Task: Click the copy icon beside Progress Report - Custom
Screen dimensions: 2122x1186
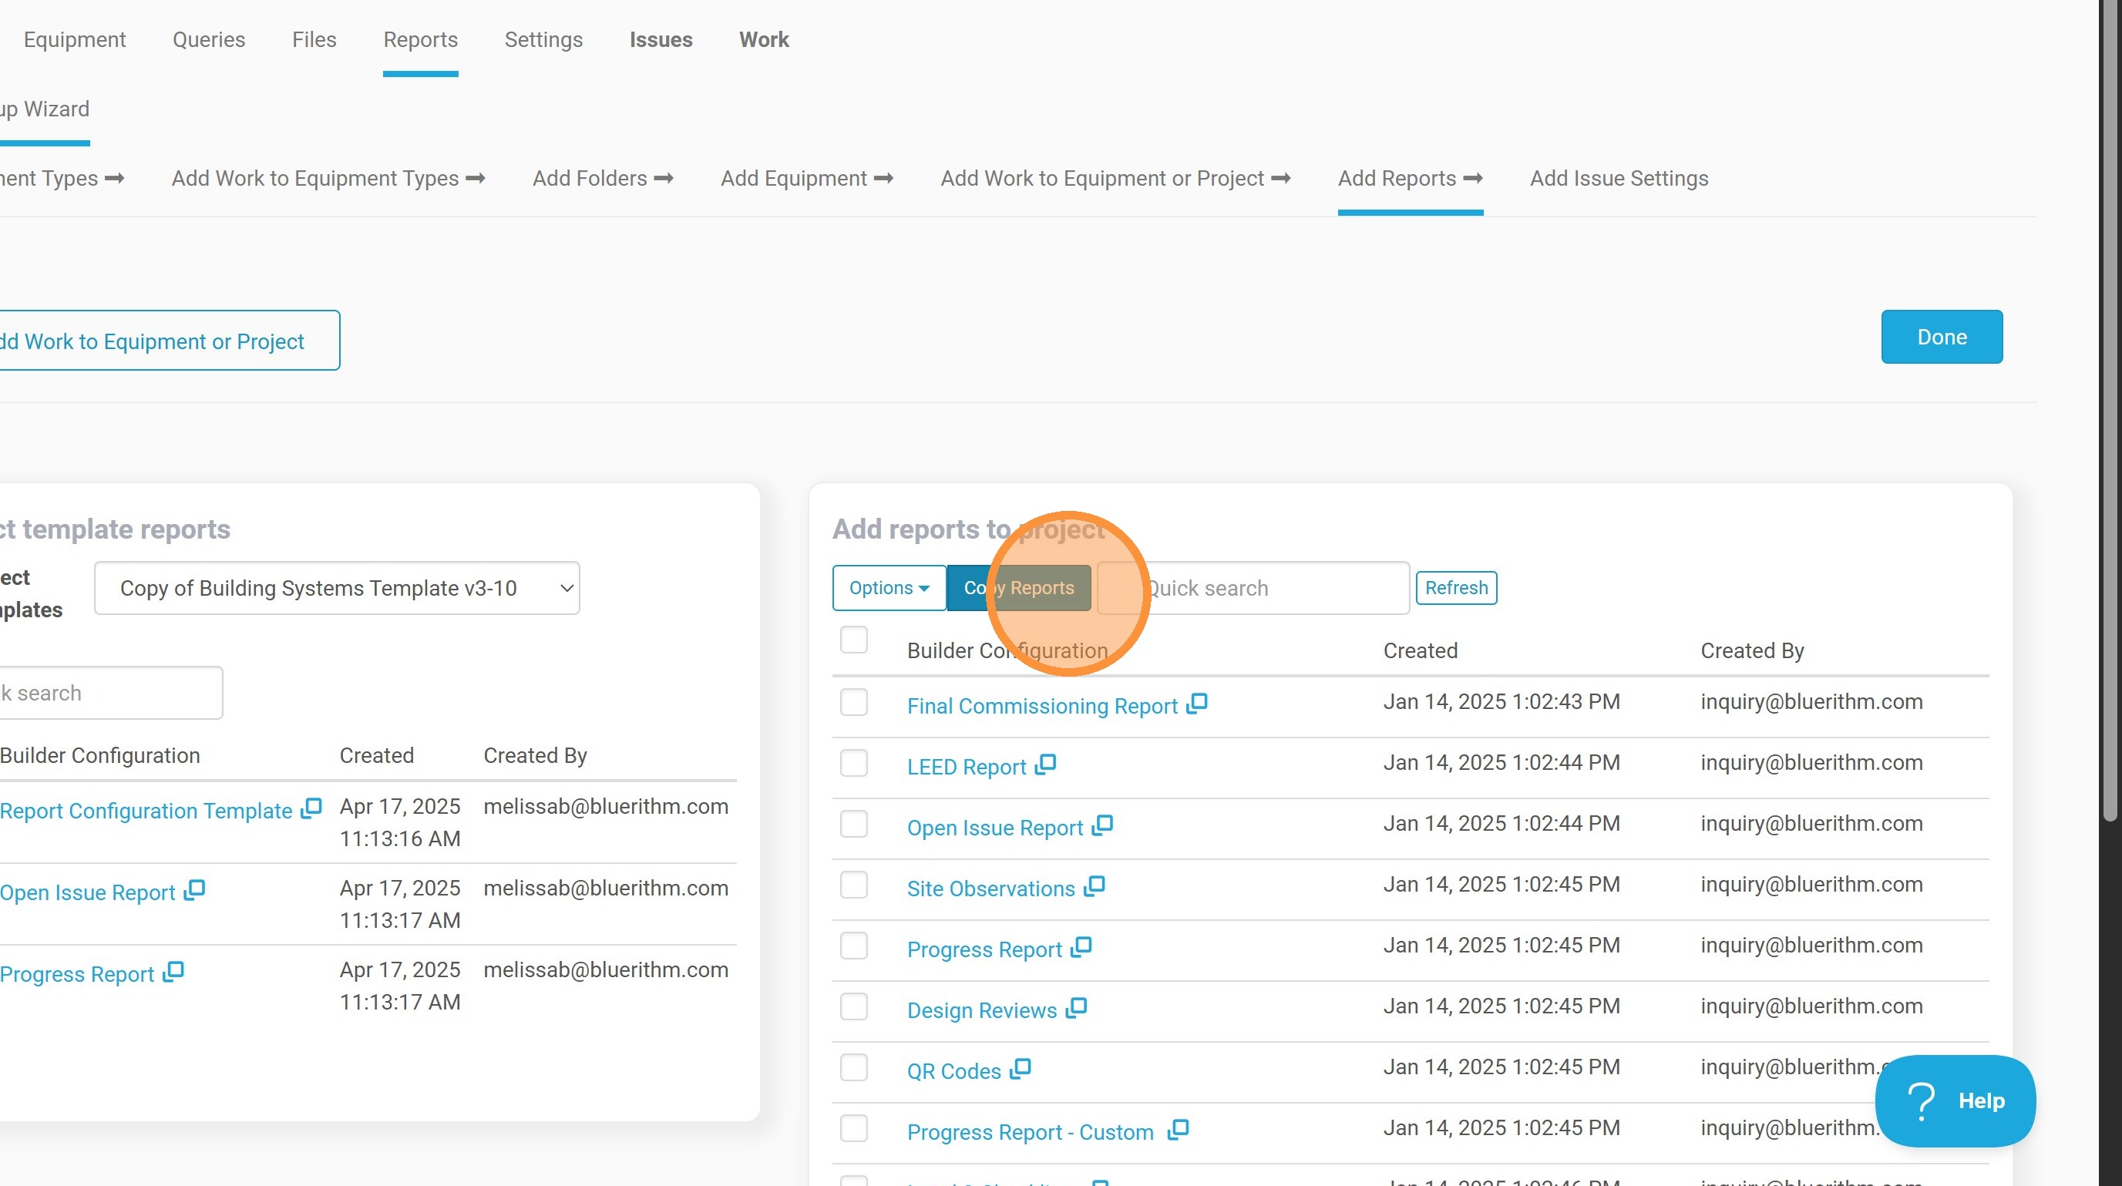Action: tap(1178, 1128)
